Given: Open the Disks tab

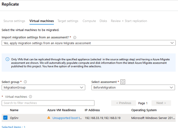Looking at the screenshot, I should click(103, 21).
